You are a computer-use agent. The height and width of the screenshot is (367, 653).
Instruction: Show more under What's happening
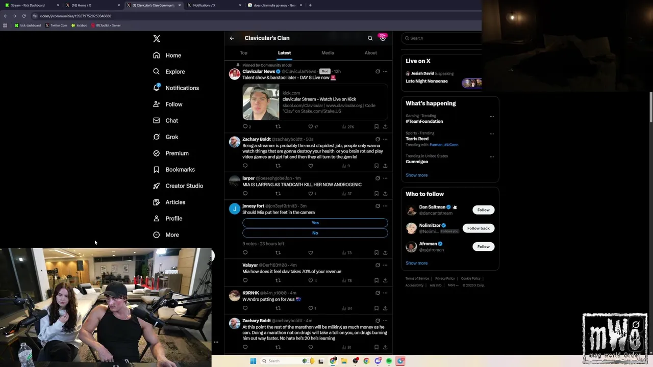tap(417, 175)
